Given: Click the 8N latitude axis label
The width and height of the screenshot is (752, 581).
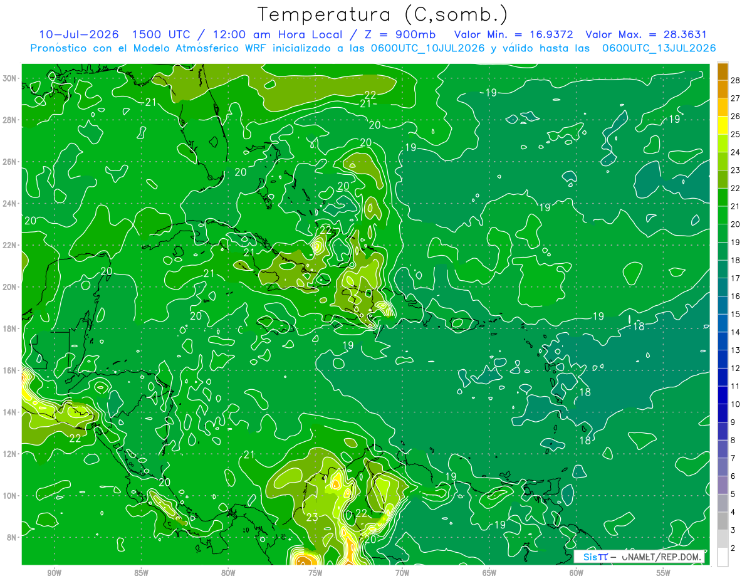Looking at the screenshot, I should pyautogui.click(x=13, y=537).
